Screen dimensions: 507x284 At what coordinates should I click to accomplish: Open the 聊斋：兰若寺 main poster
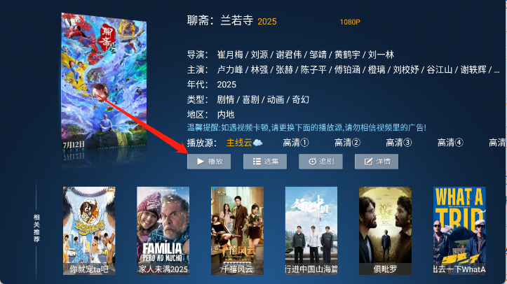click(x=104, y=83)
